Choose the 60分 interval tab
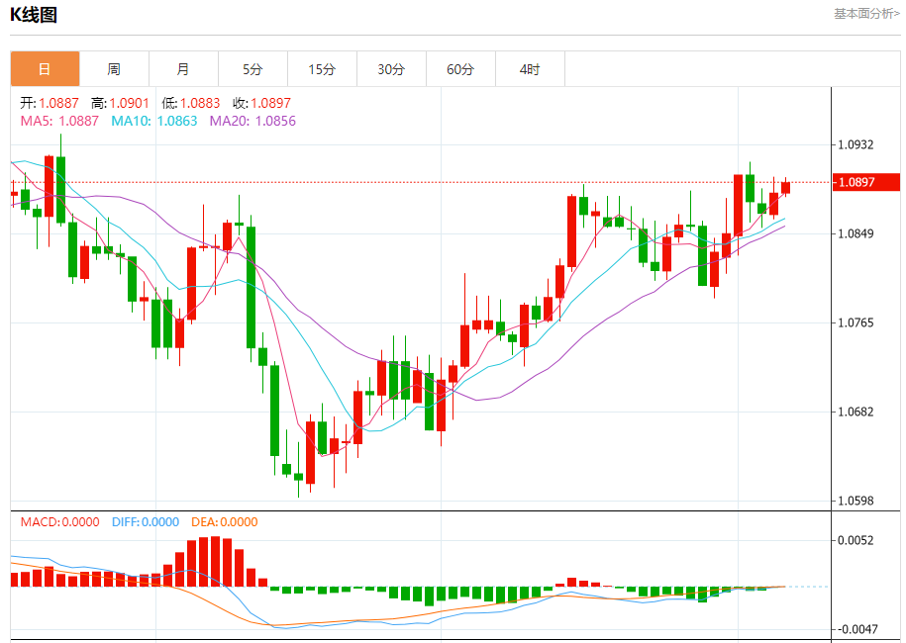 tap(460, 69)
